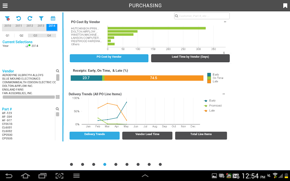This screenshot has width=290, height=181.
Task: Show Total Line Items view
Action: click(x=201, y=135)
